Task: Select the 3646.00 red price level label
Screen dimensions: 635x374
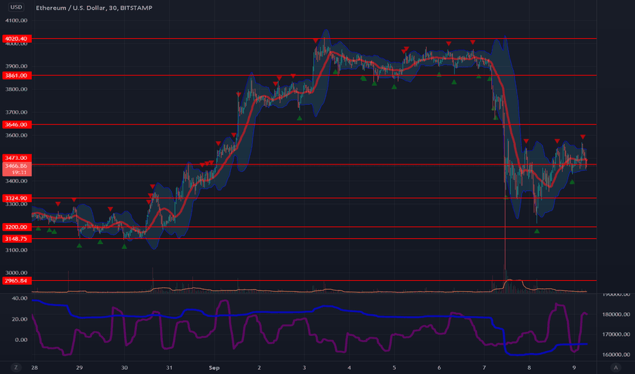Action: pos(16,124)
